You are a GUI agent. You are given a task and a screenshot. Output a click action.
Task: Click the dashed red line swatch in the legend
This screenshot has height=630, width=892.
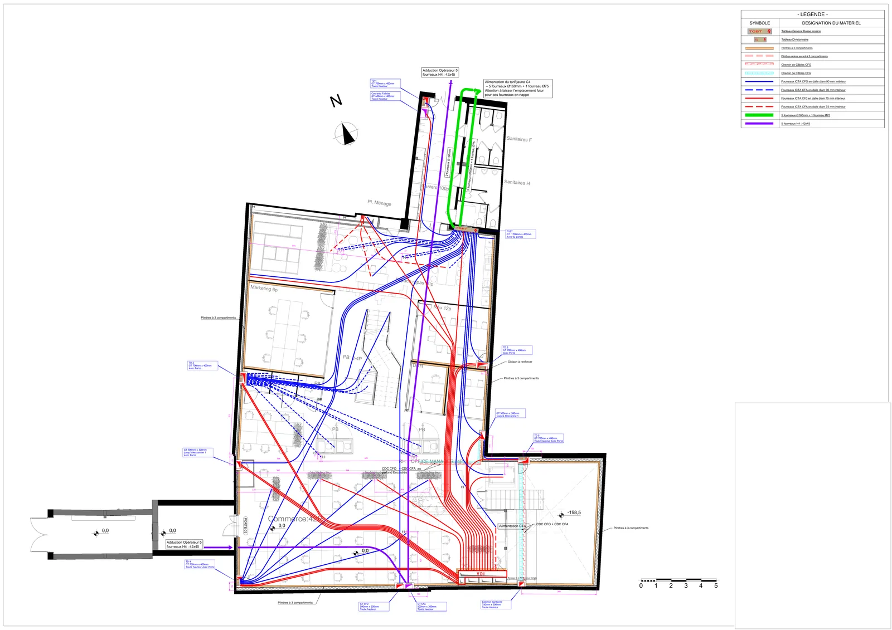tap(760, 106)
